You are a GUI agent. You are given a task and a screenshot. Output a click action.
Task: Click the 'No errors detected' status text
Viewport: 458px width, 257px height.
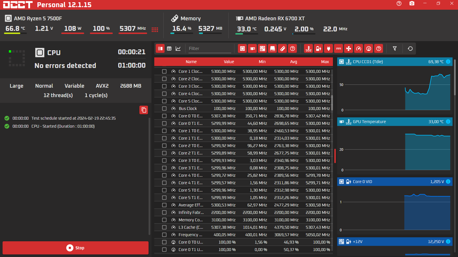65,66
